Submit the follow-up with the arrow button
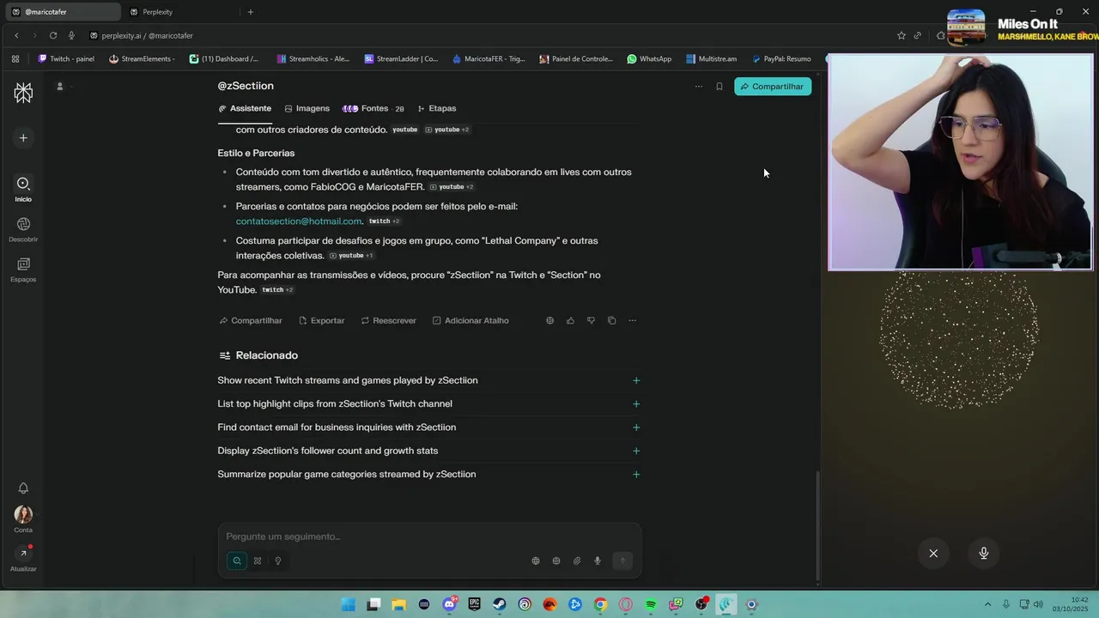This screenshot has width=1099, height=618. (x=622, y=561)
